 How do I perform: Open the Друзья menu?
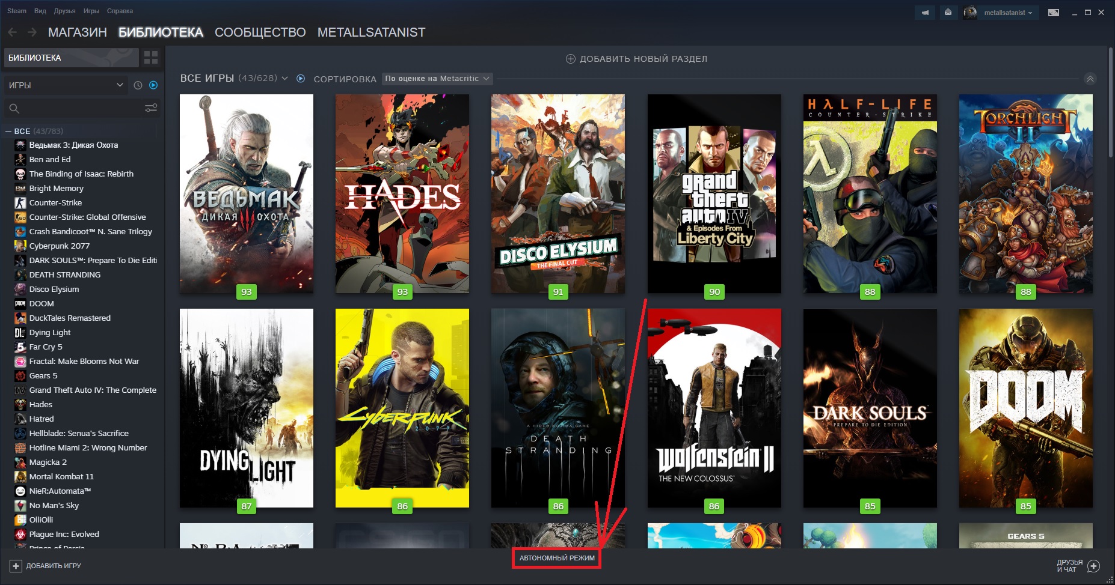[64, 11]
